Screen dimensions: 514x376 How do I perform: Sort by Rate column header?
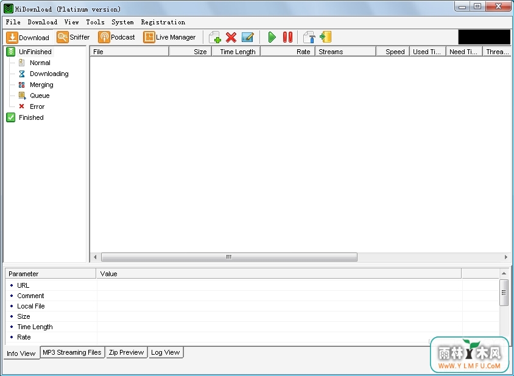288,52
